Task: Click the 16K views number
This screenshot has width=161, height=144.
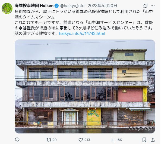Action: tap(119, 140)
